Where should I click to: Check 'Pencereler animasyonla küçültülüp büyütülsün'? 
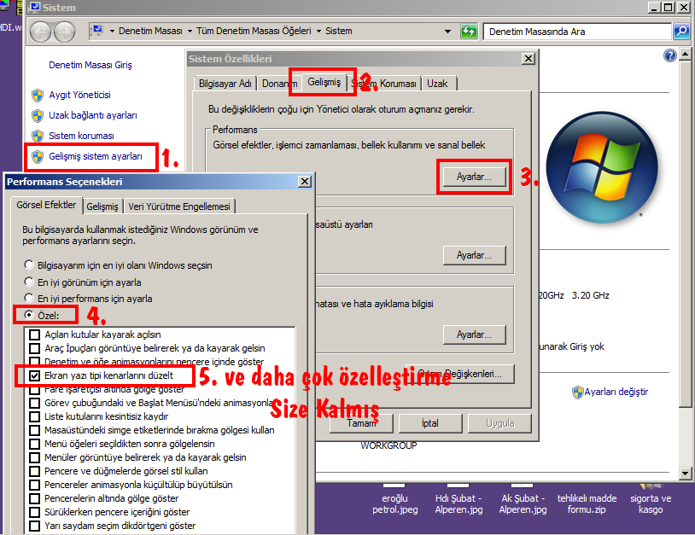(34, 485)
